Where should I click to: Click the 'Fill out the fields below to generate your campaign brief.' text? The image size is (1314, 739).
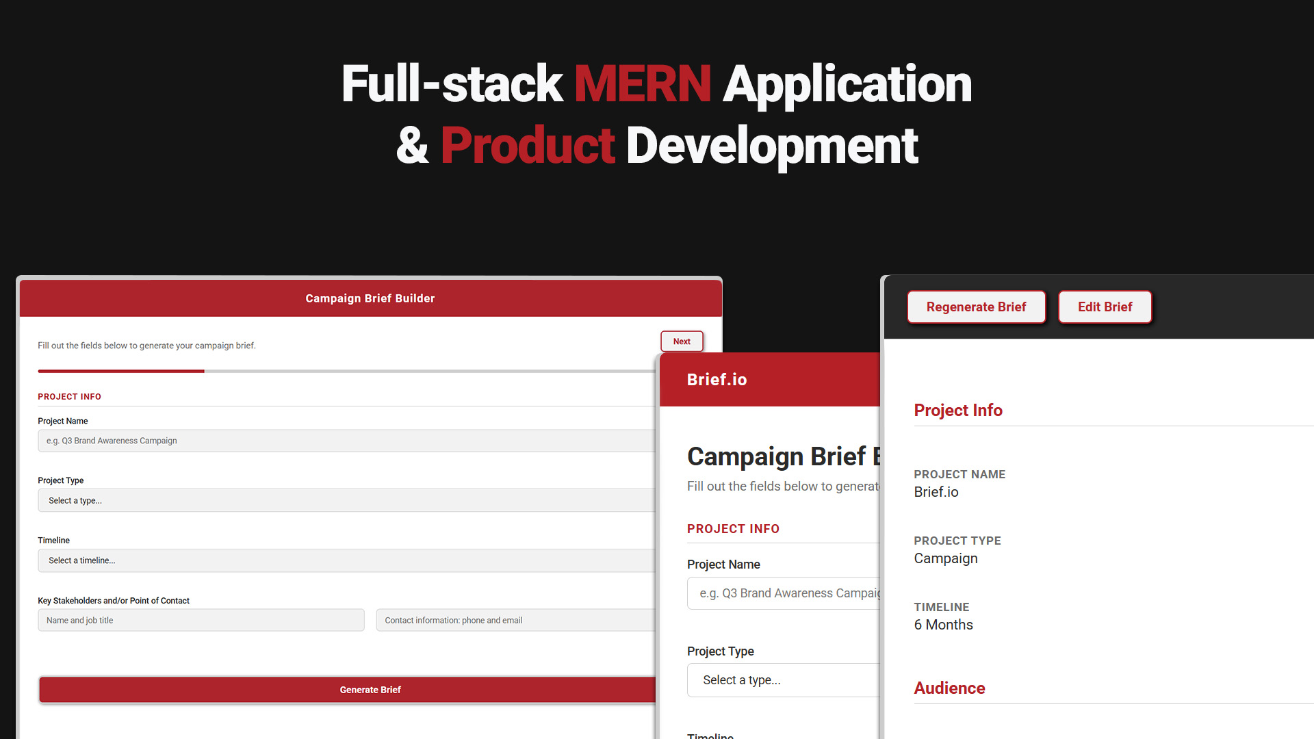click(146, 346)
